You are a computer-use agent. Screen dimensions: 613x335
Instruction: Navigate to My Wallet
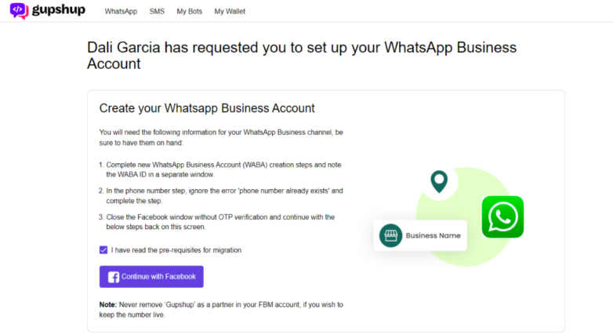(x=229, y=12)
